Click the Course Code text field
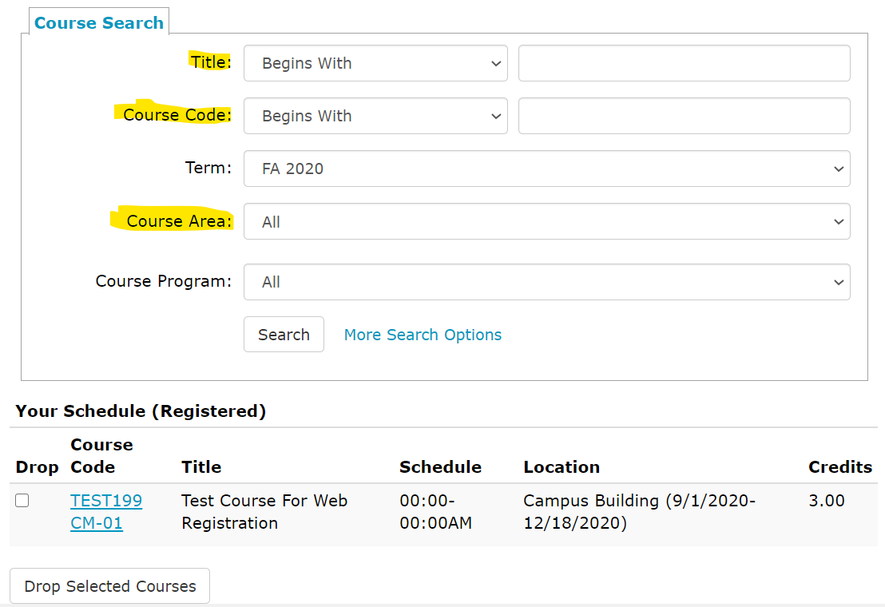 684,116
